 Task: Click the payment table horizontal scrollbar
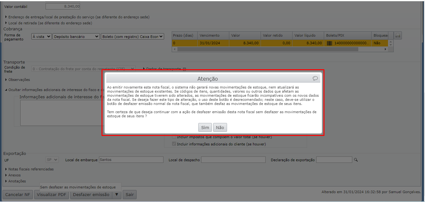(268, 49)
